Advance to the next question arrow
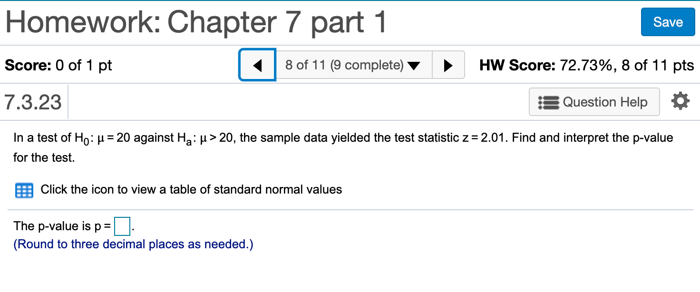This screenshot has height=292, width=700. click(x=448, y=65)
